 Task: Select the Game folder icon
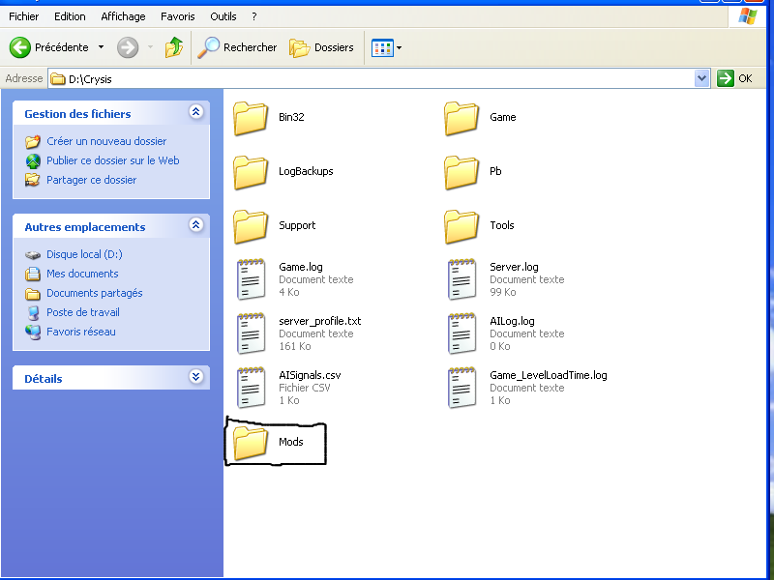tap(461, 118)
